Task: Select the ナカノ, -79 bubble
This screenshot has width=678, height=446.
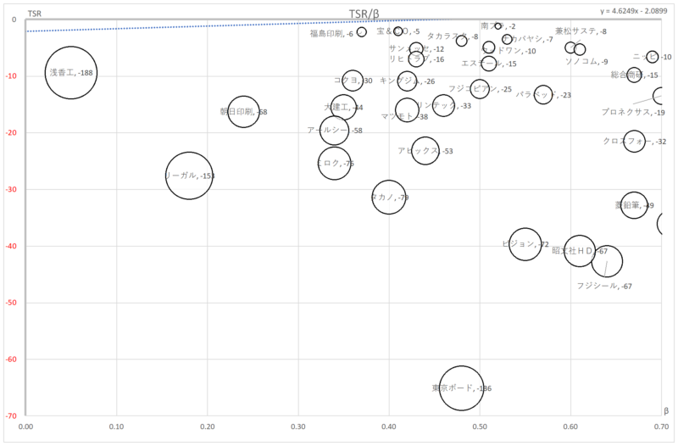Action: [x=389, y=198]
